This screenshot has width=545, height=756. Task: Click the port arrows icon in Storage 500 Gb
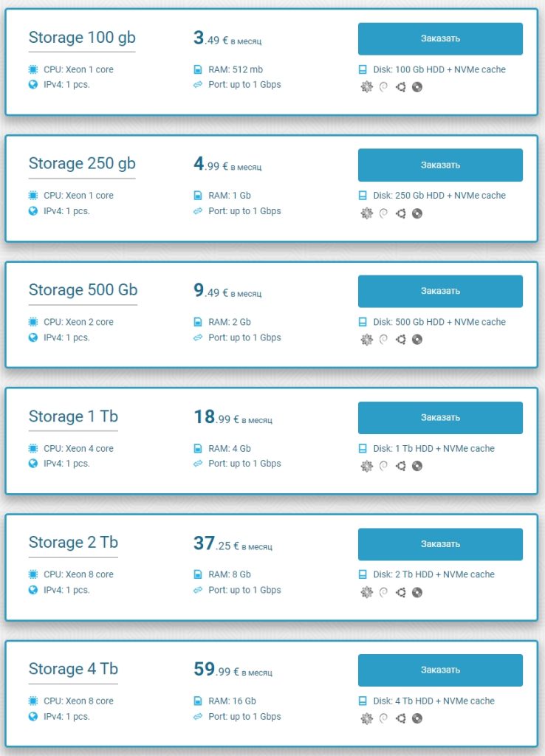(198, 337)
